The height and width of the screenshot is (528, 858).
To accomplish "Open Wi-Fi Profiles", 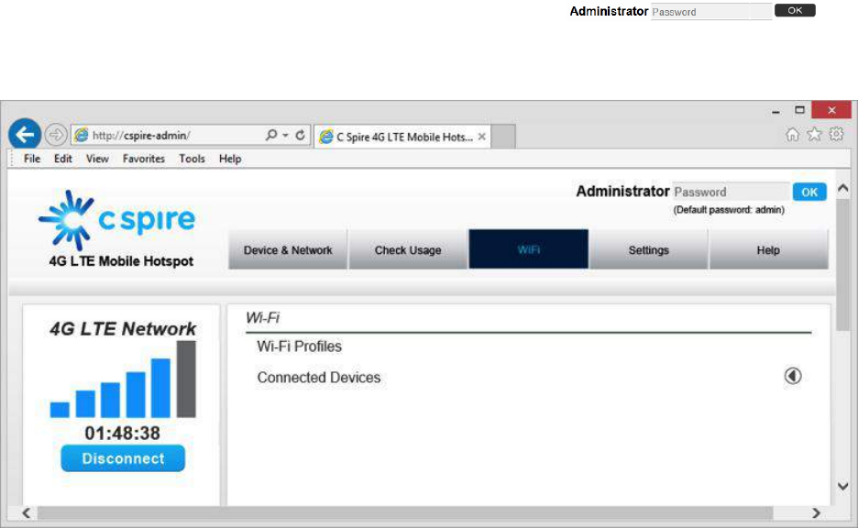I will tap(300, 346).
